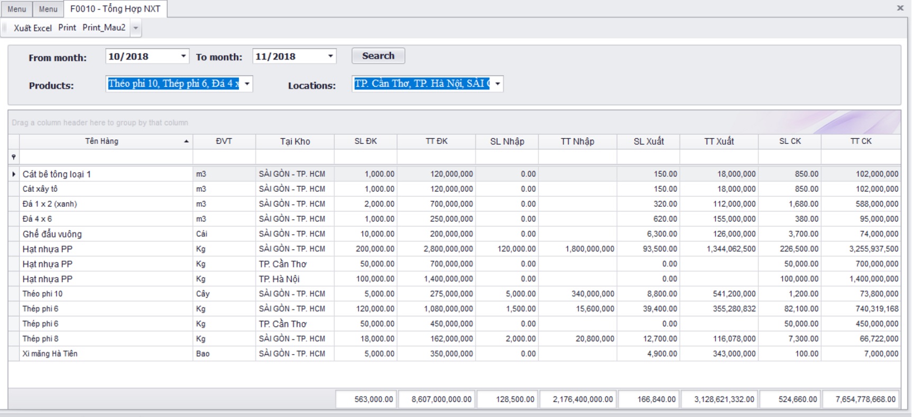Image resolution: width=912 pixels, height=417 pixels.
Task: Click the 128,500.00 footer total
Action: tap(508, 400)
